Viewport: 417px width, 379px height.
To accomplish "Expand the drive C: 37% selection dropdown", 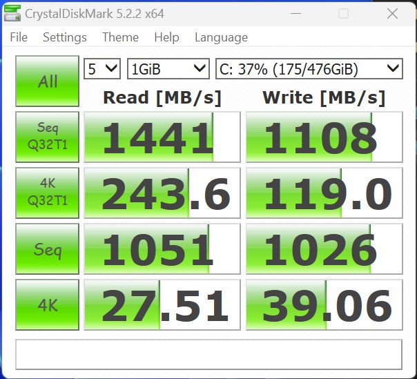I will pos(309,69).
